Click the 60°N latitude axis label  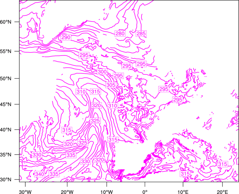point(6,22)
